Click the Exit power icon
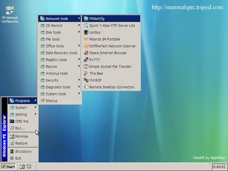228x171 pixels. pyautogui.click(x=12, y=158)
